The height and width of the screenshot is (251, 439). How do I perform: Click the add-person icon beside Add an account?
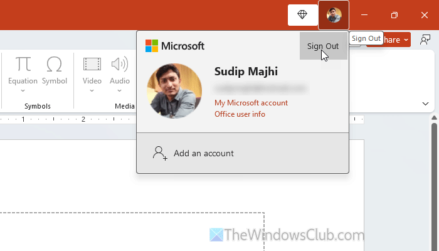(x=160, y=153)
